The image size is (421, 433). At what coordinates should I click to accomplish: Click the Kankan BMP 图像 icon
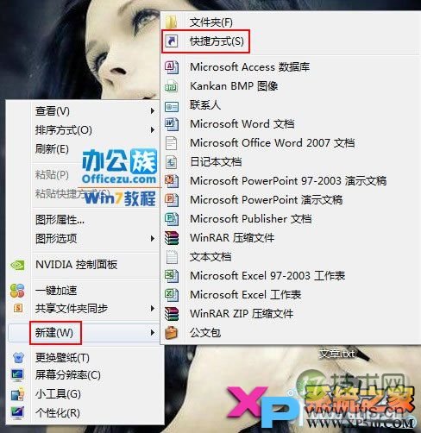172,86
